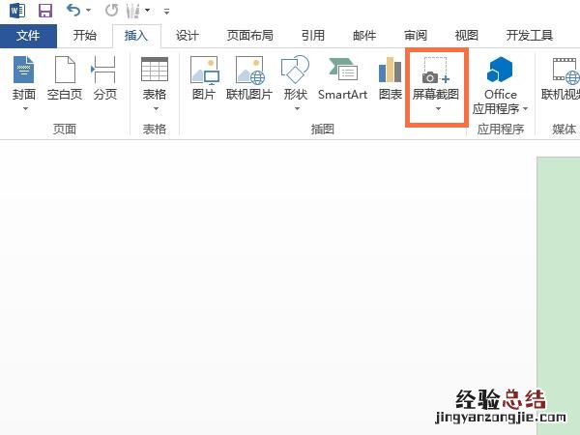Switch to the 开始 (Home) tab
Screen dimensions: 580x435
coord(85,36)
